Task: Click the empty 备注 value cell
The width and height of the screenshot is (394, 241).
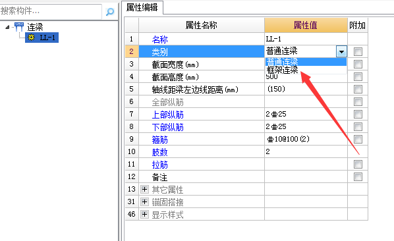Action: tap(306, 176)
